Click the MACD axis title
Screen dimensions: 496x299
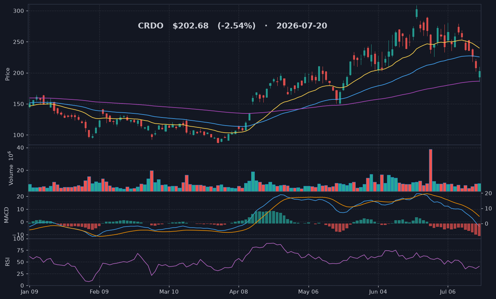click(7, 215)
